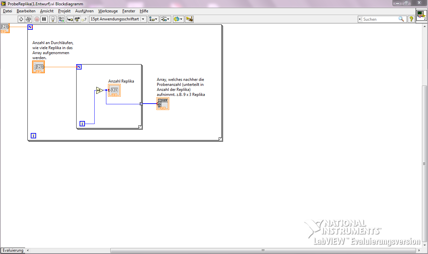The height and width of the screenshot is (254, 428).
Task: Select the Anzahl Replika numeric indicator terminal
Action: click(x=114, y=90)
